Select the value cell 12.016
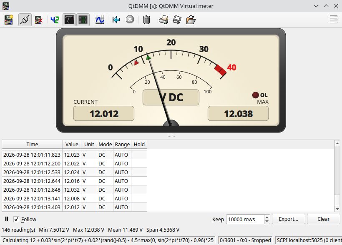This screenshot has height=245, width=342. point(72,181)
